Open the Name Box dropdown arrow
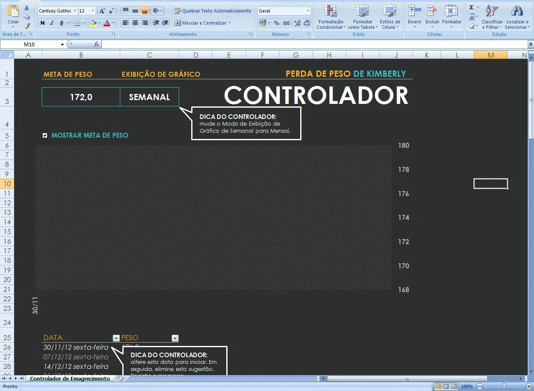Screen dimensions: 534x391 pos(62,44)
